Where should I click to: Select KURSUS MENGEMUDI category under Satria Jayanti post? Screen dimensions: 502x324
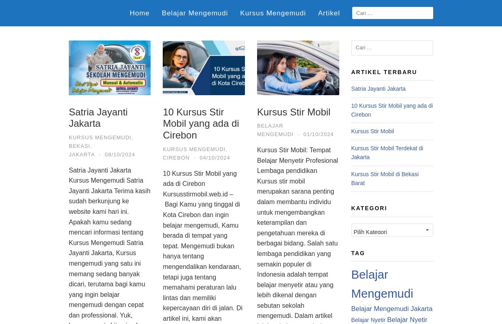point(100,138)
